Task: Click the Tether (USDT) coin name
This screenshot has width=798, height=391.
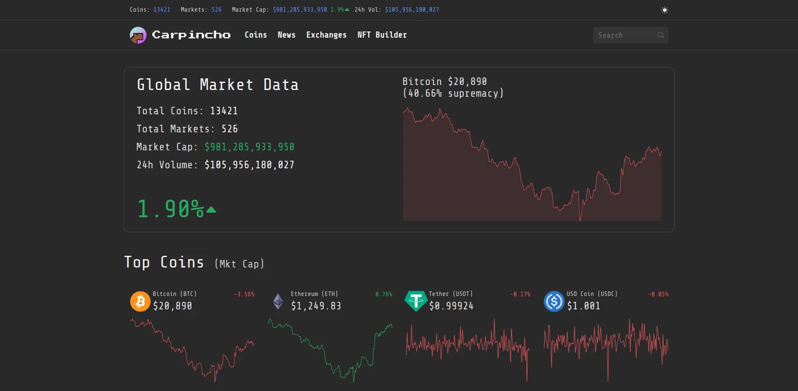Action: pos(450,294)
